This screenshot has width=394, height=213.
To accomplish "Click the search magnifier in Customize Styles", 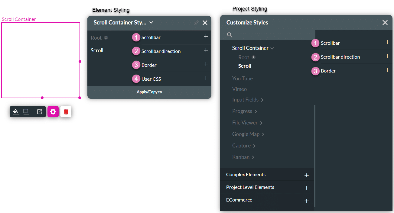I will [x=229, y=35].
